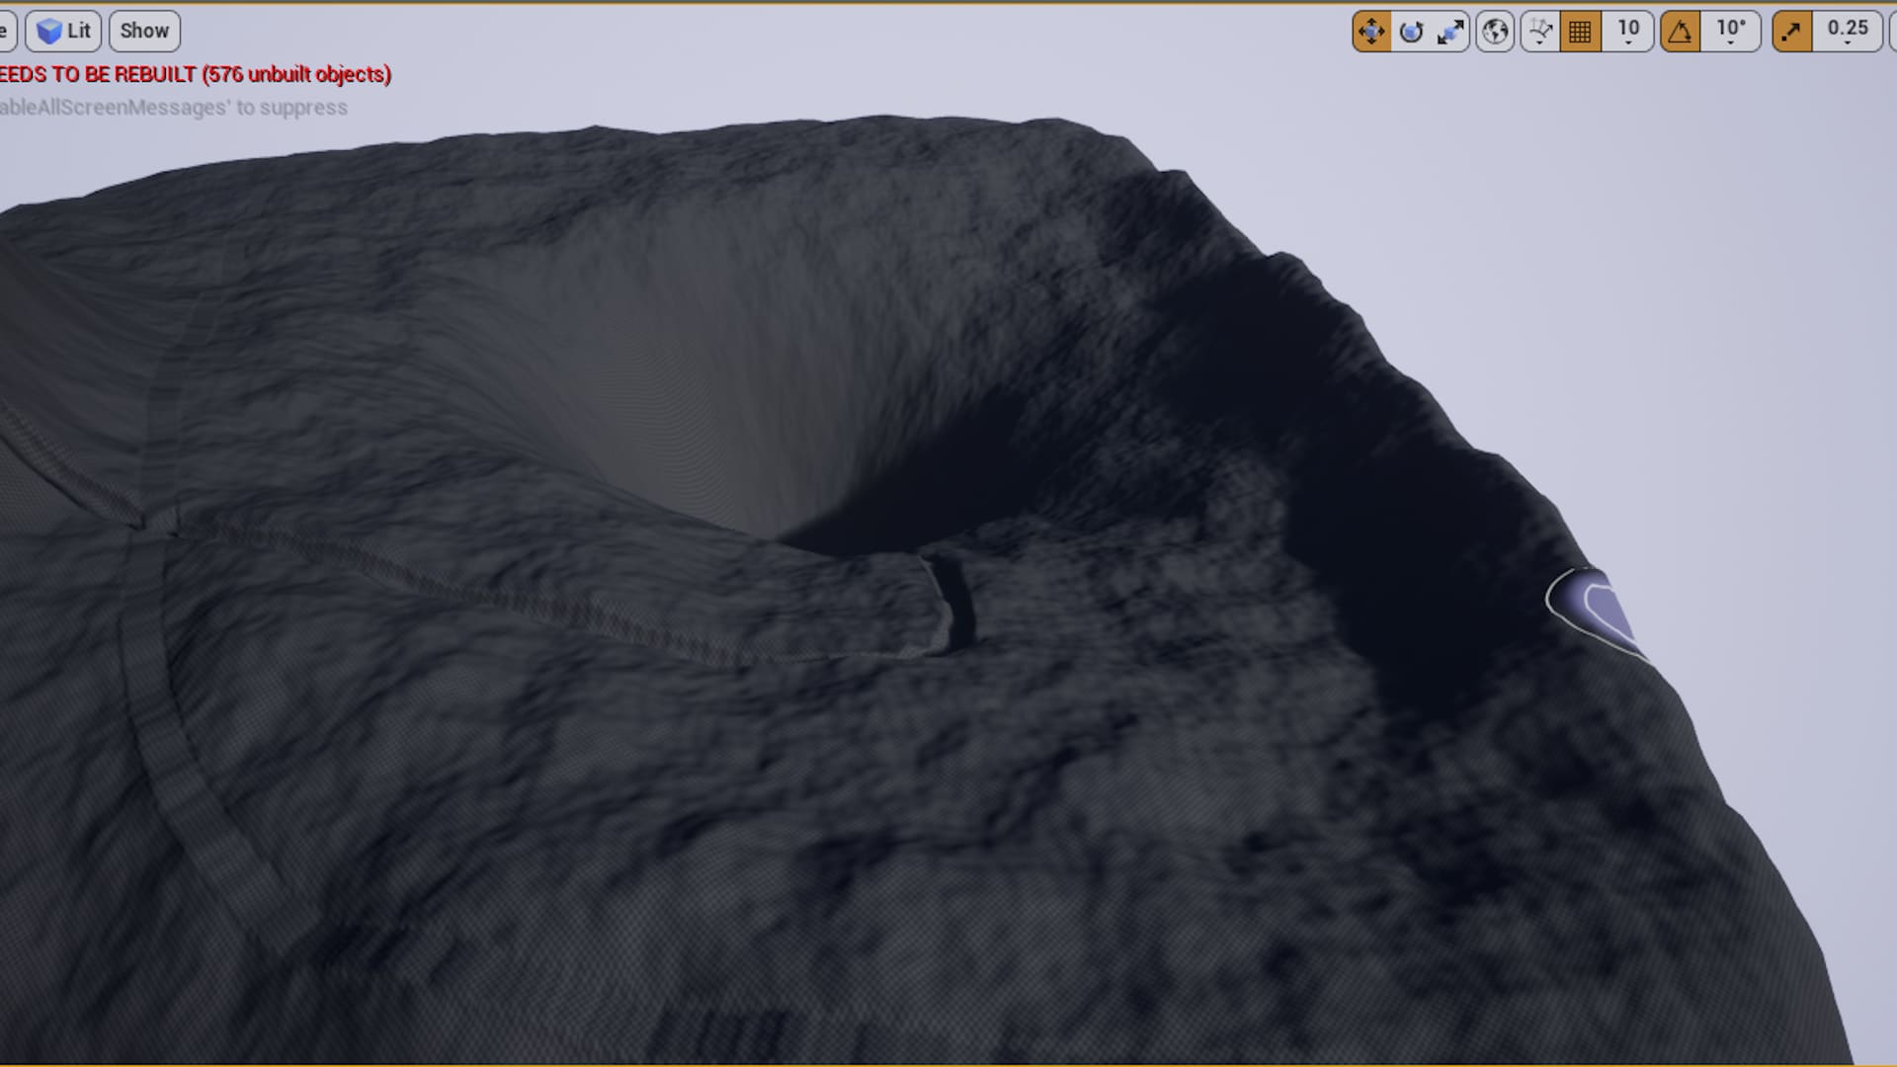Switch between world and local coordinate system
Screen dimensions: 1897x1067
point(1492,31)
